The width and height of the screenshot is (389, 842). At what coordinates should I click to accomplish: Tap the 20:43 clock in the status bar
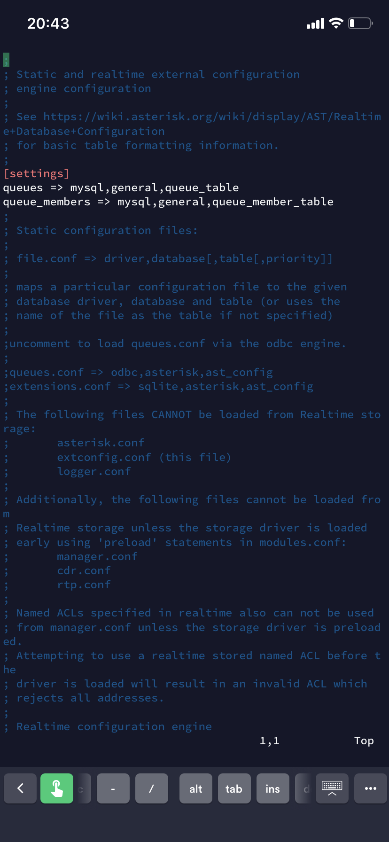point(48,23)
